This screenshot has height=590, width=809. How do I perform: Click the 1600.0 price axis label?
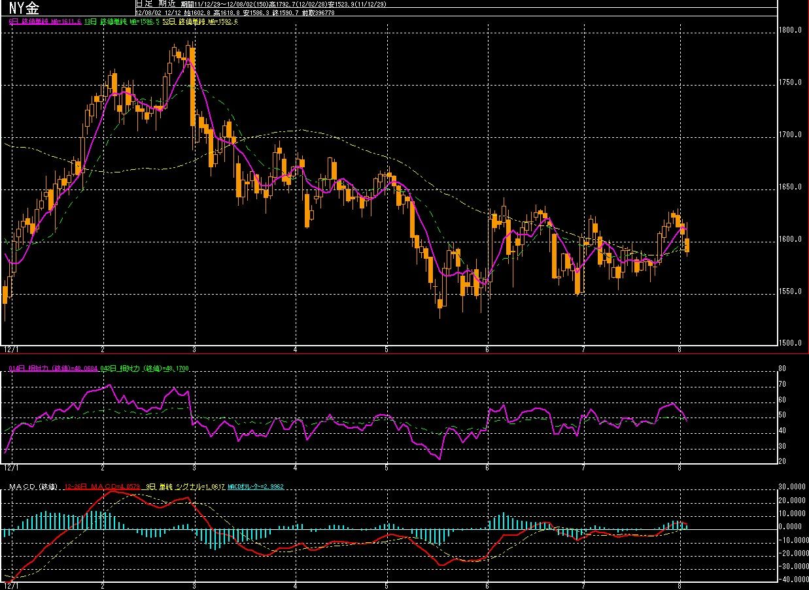[x=790, y=239]
